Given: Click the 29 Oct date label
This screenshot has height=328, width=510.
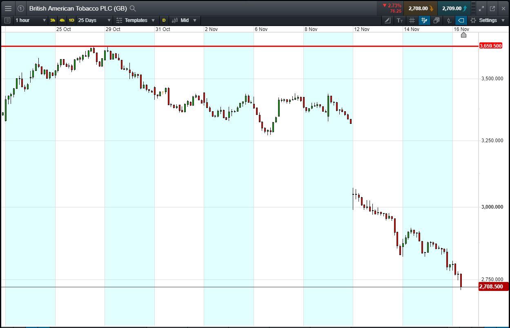Looking at the screenshot, I should [113, 29].
